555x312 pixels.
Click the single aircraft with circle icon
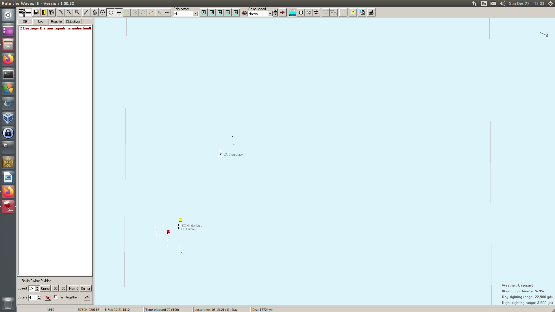pos(334,12)
